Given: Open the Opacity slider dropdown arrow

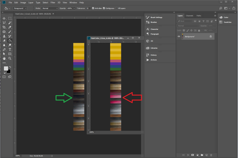Looking at the screenshot, I should point(74,8).
